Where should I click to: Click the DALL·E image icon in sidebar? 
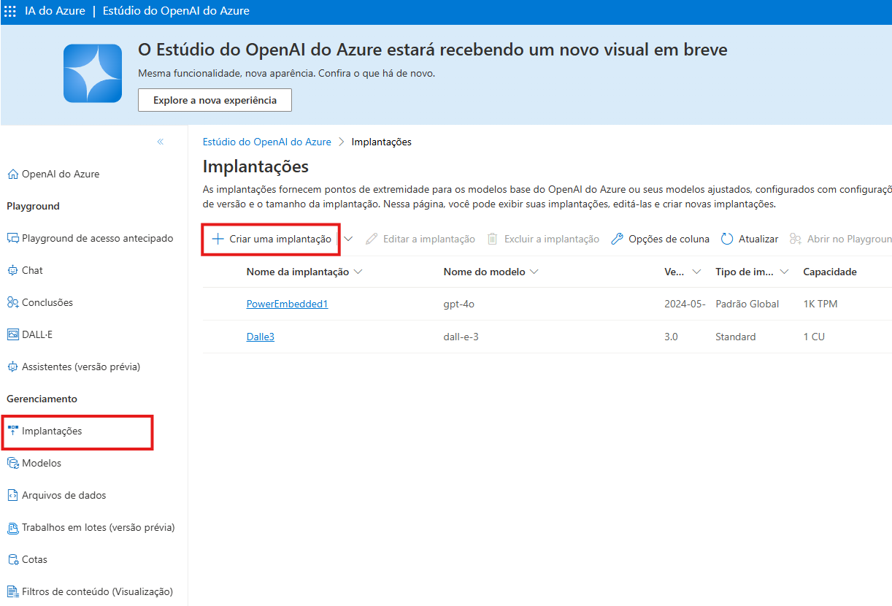[x=12, y=334]
